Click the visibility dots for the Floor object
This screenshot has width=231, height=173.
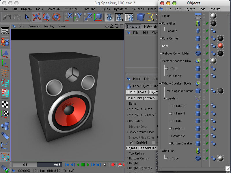coord(204,16)
